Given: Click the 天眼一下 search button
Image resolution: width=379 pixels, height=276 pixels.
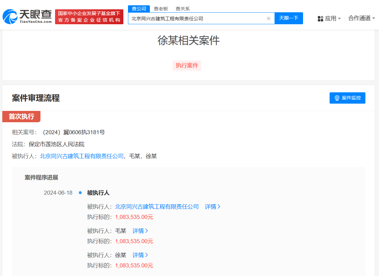Looking at the screenshot, I should click(x=288, y=18).
